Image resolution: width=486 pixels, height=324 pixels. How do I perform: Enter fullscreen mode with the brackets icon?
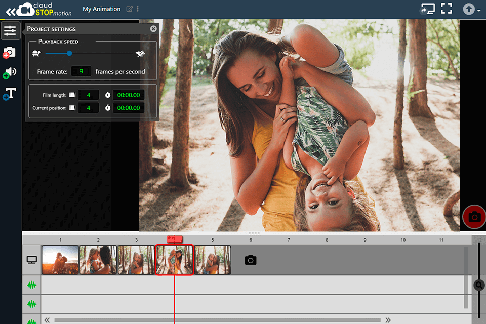[446, 9]
